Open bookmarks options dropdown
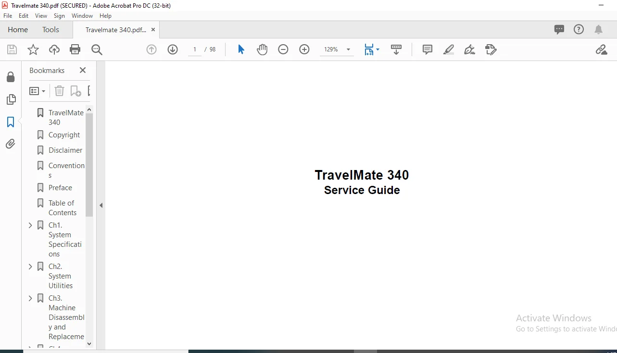The height and width of the screenshot is (353, 617). 38,91
